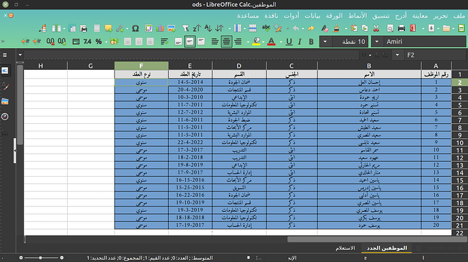This screenshot has height=262, width=468.
Task: Insert a special character with the Omega icon
Action: 136,28
